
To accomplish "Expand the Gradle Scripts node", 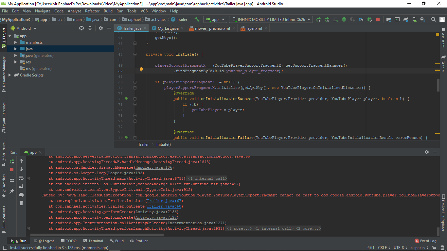I will pyautogui.click(x=9, y=75).
